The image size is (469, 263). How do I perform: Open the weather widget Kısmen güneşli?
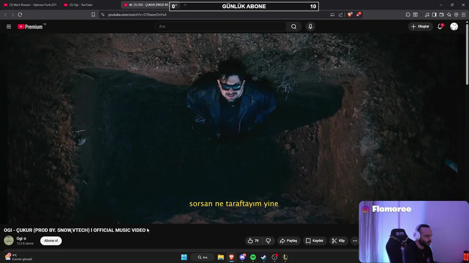[18, 257]
